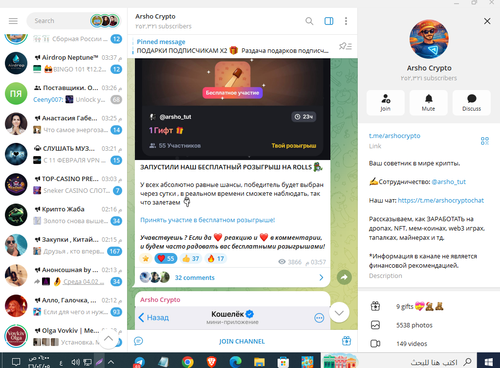Open 32 comments thread
Screen dimensions: 500x368
click(x=195, y=277)
